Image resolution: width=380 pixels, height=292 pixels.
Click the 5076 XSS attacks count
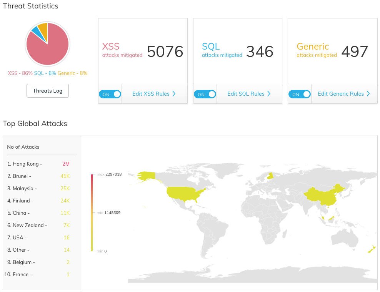(x=165, y=51)
